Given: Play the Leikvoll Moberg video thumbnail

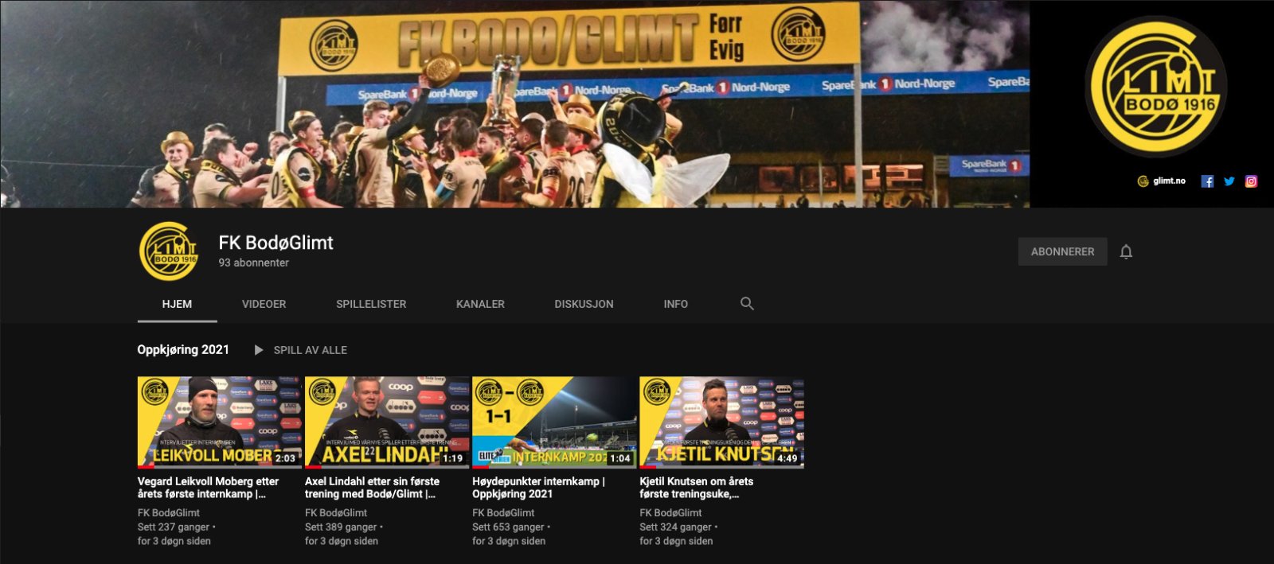Looking at the screenshot, I should (x=219, y=422).
